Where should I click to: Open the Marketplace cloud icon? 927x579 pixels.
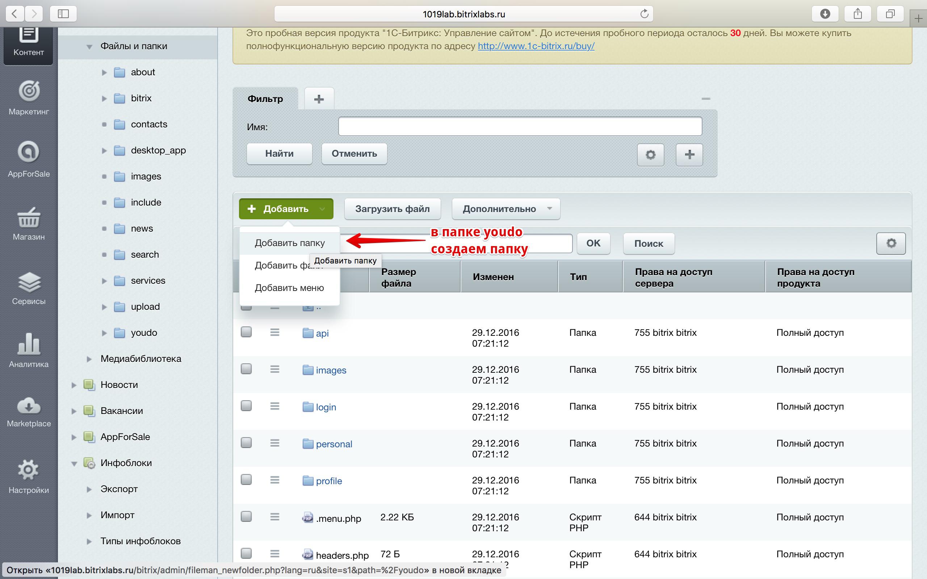[29, 406]
